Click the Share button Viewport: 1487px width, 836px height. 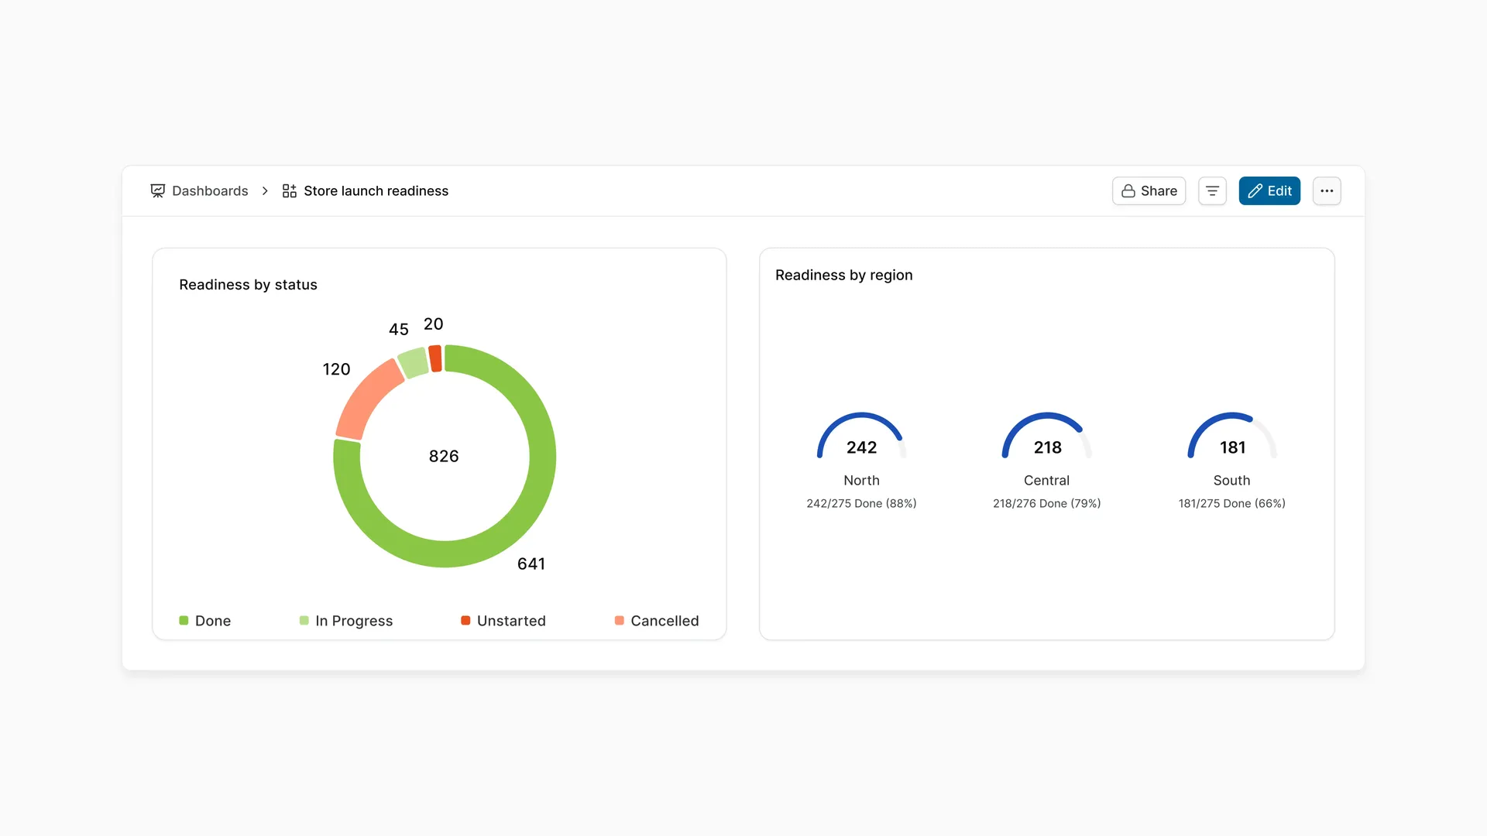click(1149, 191)
